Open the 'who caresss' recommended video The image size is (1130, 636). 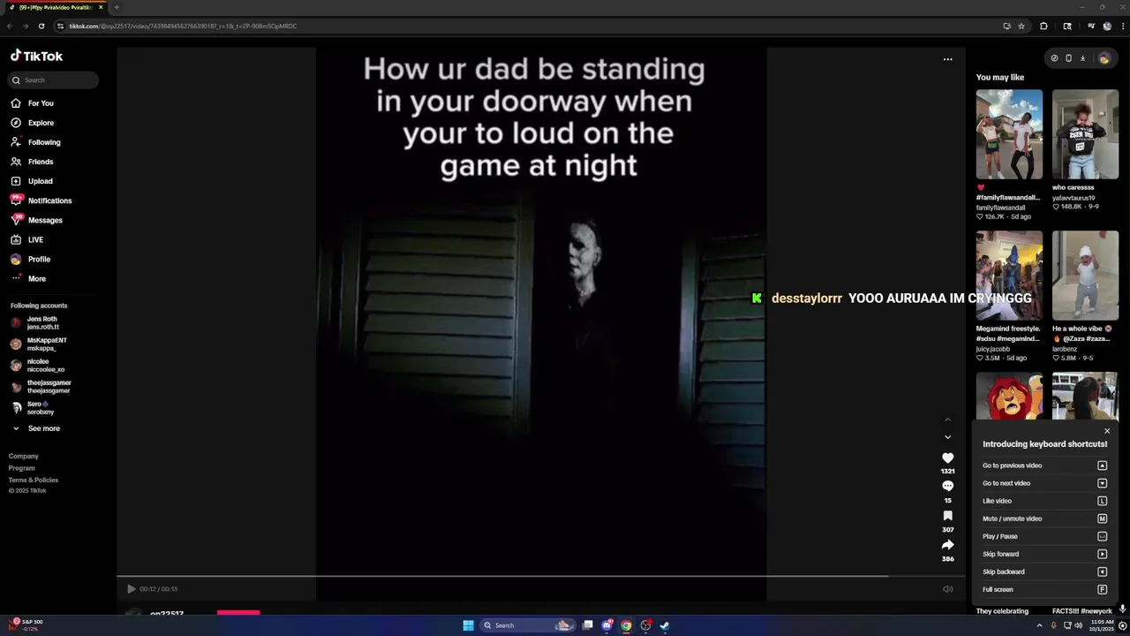point(1085,134)
